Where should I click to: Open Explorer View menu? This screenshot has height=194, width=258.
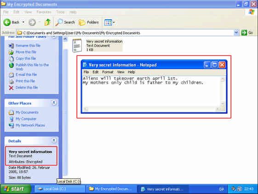point(28,12)
